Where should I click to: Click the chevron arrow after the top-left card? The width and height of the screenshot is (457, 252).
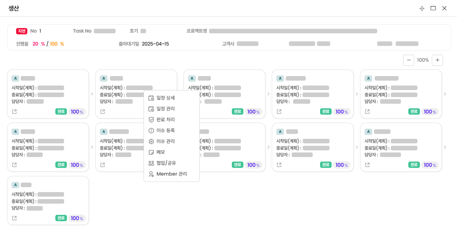[92, 94]
